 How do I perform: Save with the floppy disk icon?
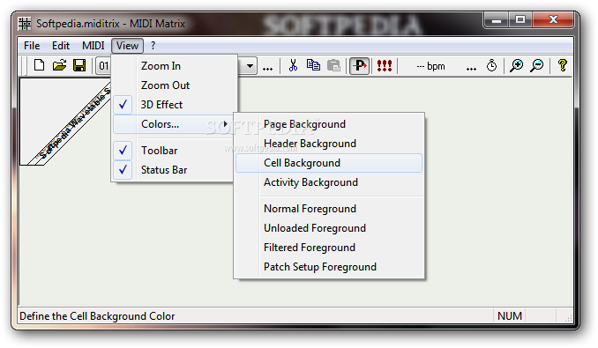tap(79, 65)
